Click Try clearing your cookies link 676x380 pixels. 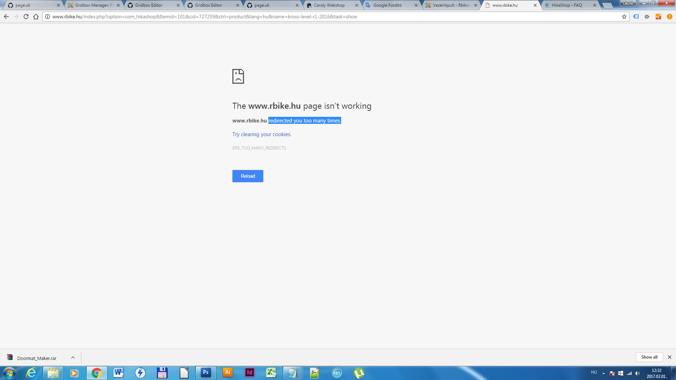click(262, 134)
